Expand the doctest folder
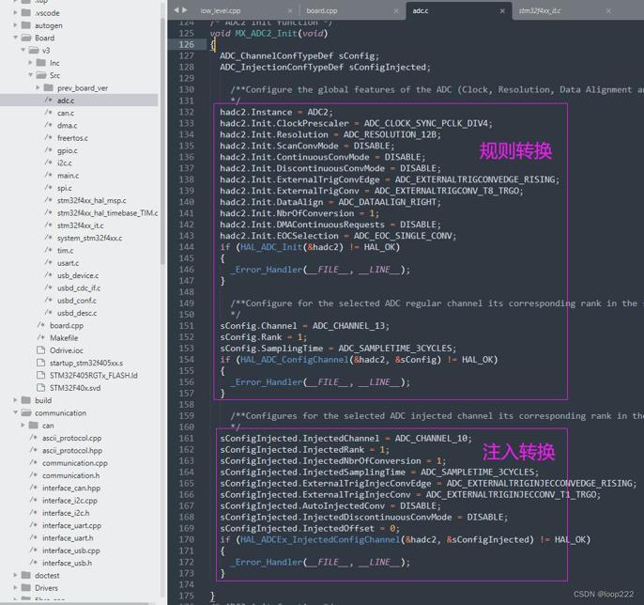This screenshot has width=644, height=605. 16,575
